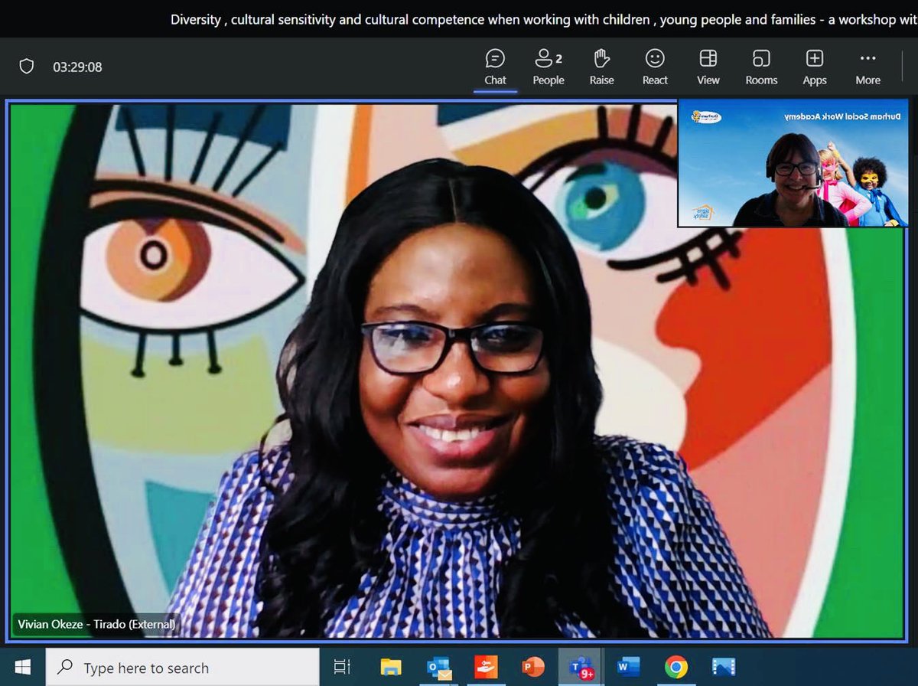Click the meeting security shield icon
Image resolution: width=918 pixels, height=686 pixels.
coord(27,67)
